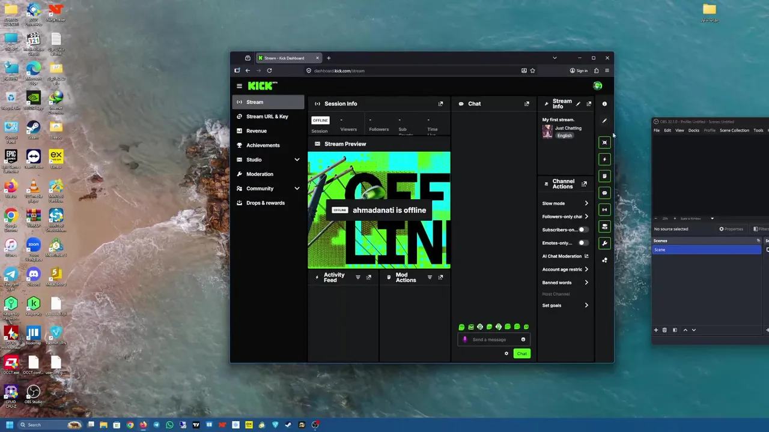Open the OBS Docks menu
This screenshot has height=432, width=769.
(694, 130)
